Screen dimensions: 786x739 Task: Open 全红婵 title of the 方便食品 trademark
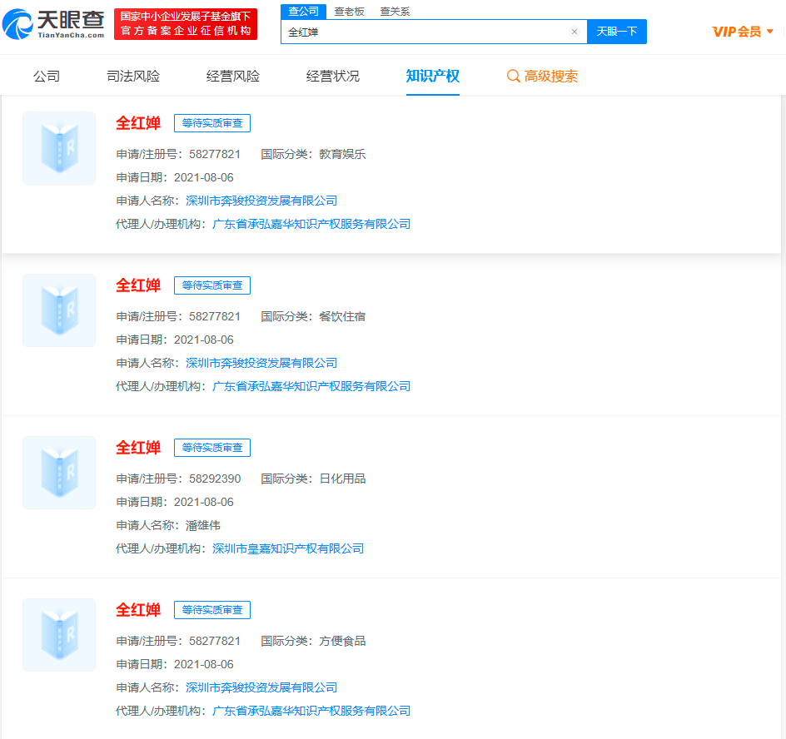138,610
